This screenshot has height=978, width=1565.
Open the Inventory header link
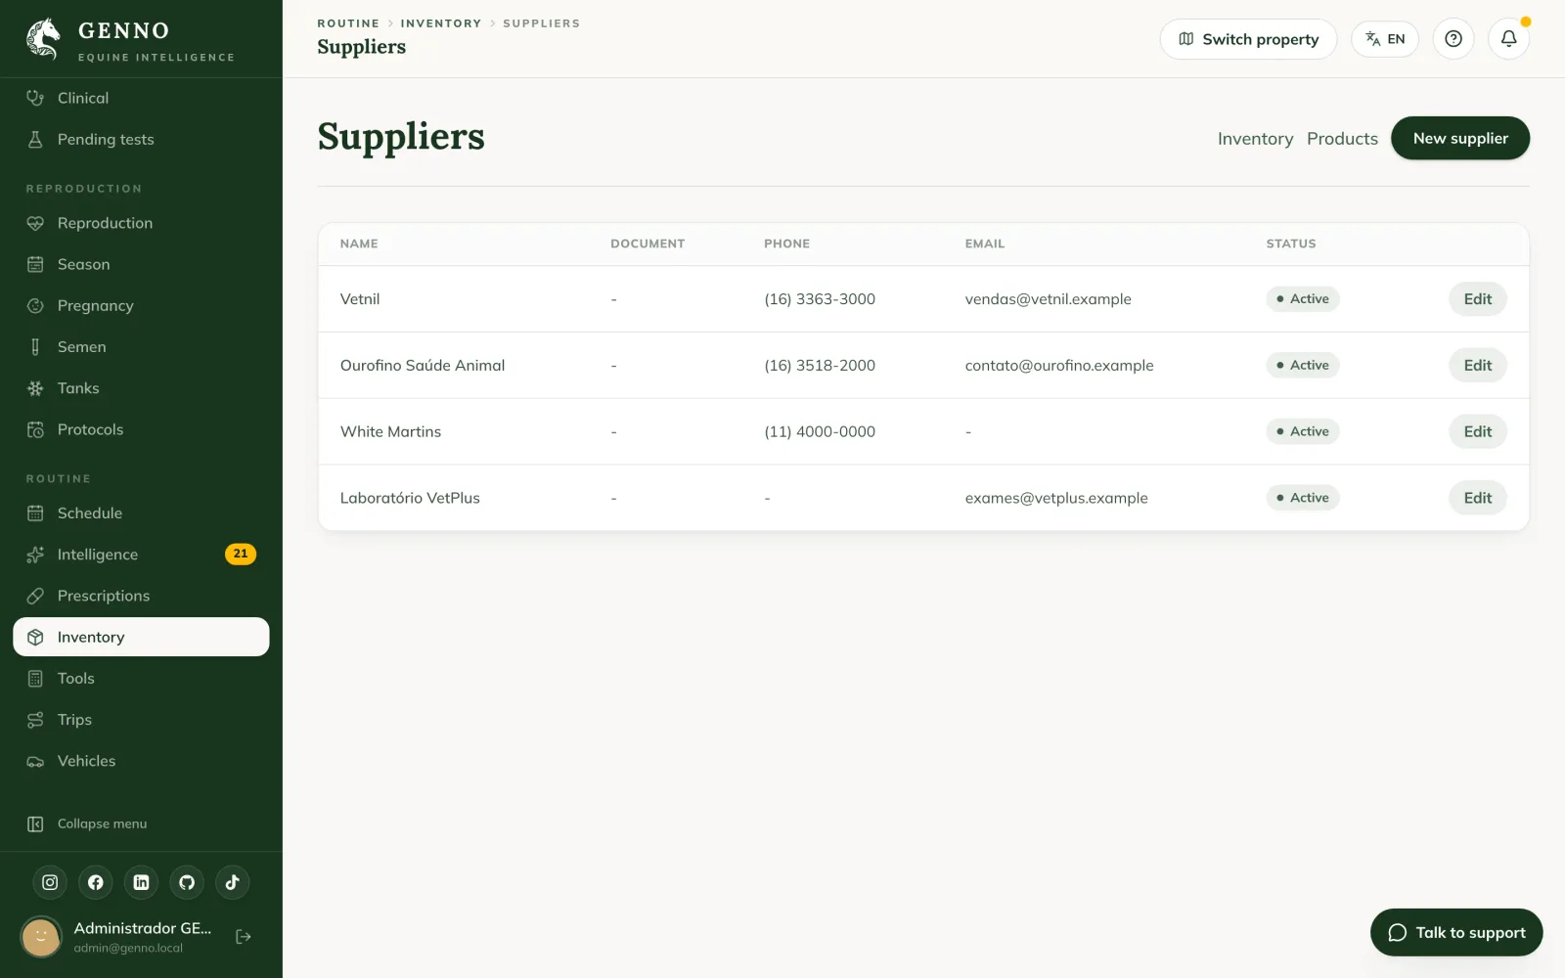[1255, 139]
